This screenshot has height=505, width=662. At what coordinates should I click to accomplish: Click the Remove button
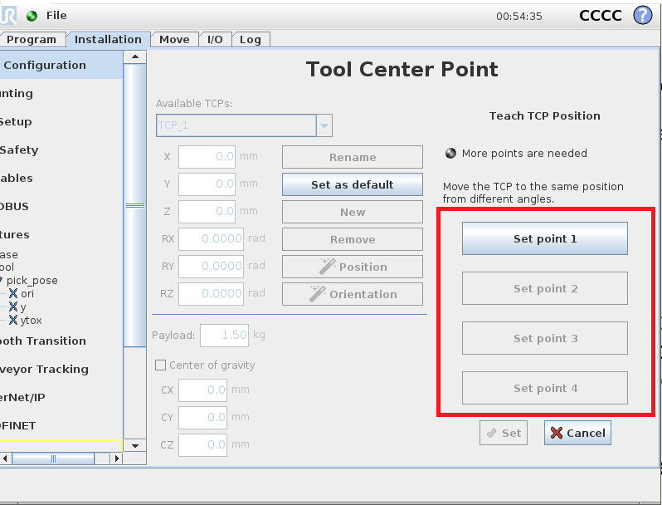pos(352,239)
